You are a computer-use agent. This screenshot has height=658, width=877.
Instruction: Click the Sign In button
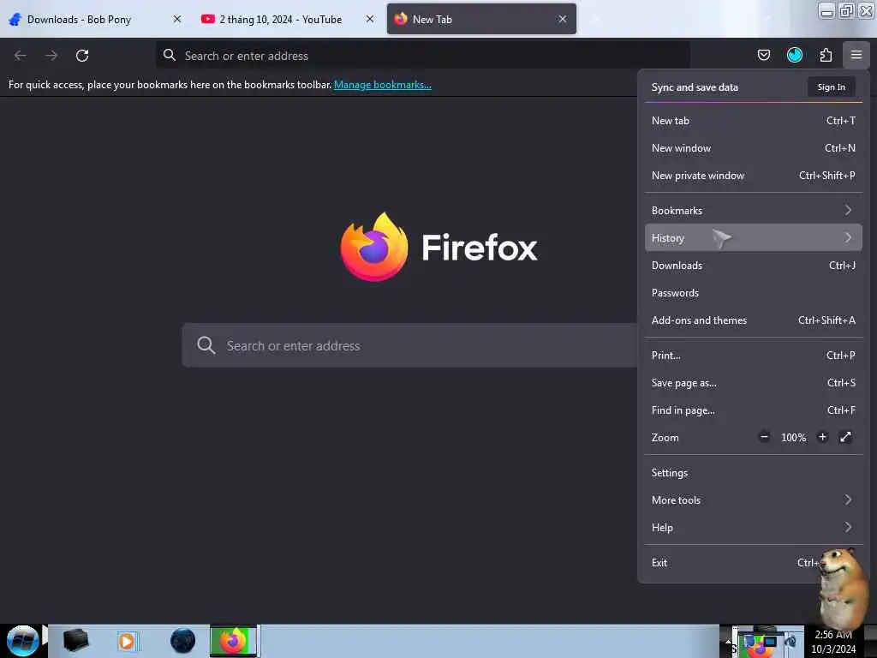[x=831, y=87]
